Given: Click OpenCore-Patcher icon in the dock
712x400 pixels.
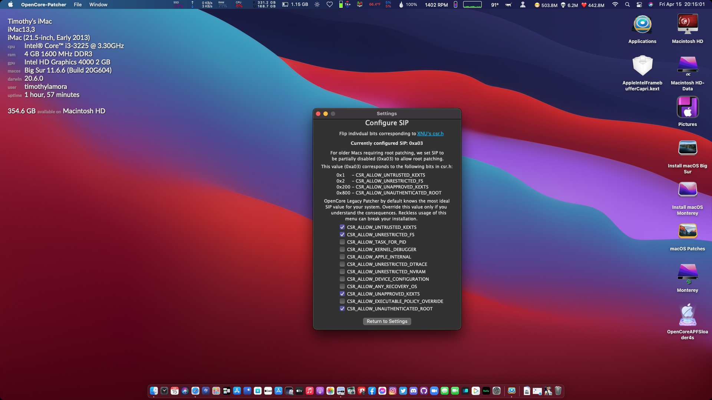Looking at the screenshot, I should coord(512,391).
